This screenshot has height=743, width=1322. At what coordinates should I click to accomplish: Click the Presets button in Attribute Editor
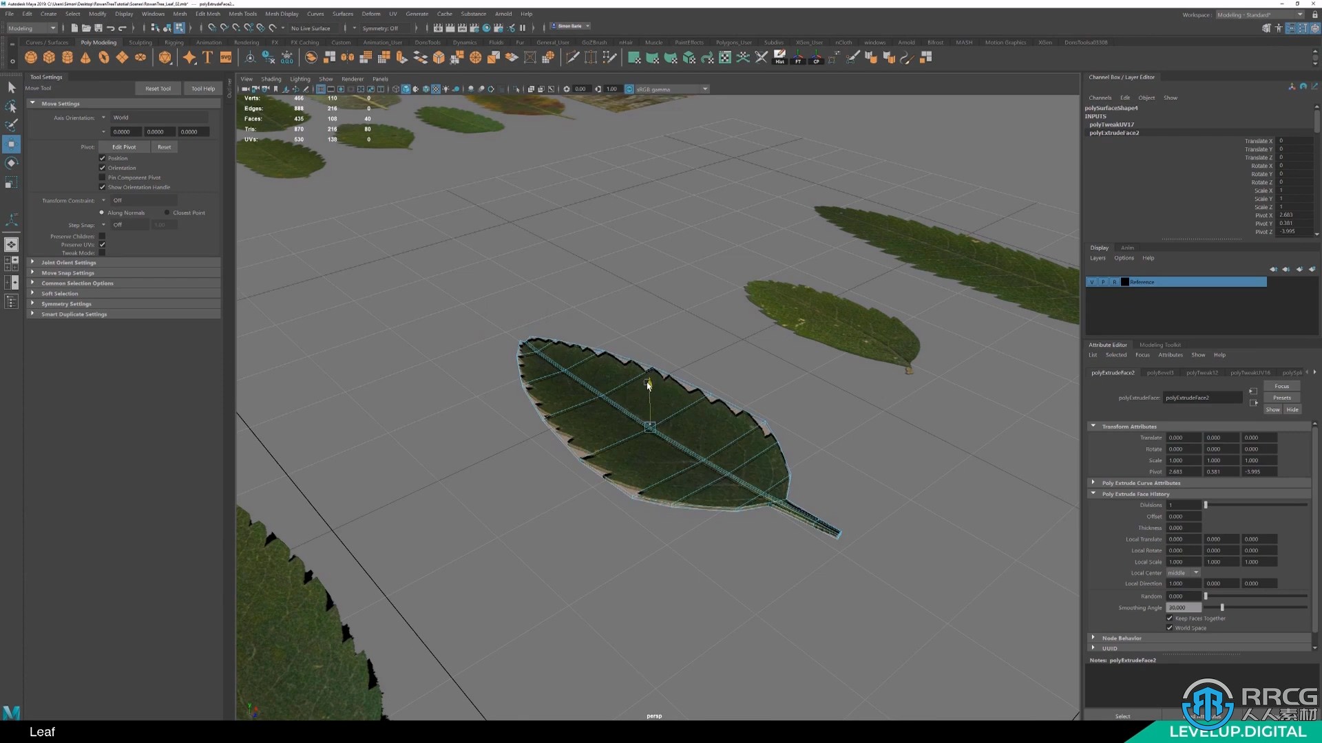point(1282,398)
